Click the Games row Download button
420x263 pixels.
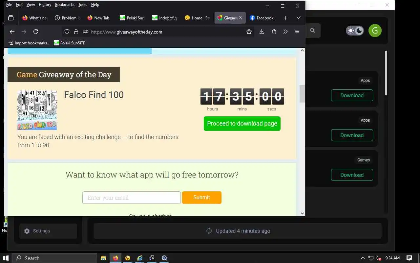352,175
